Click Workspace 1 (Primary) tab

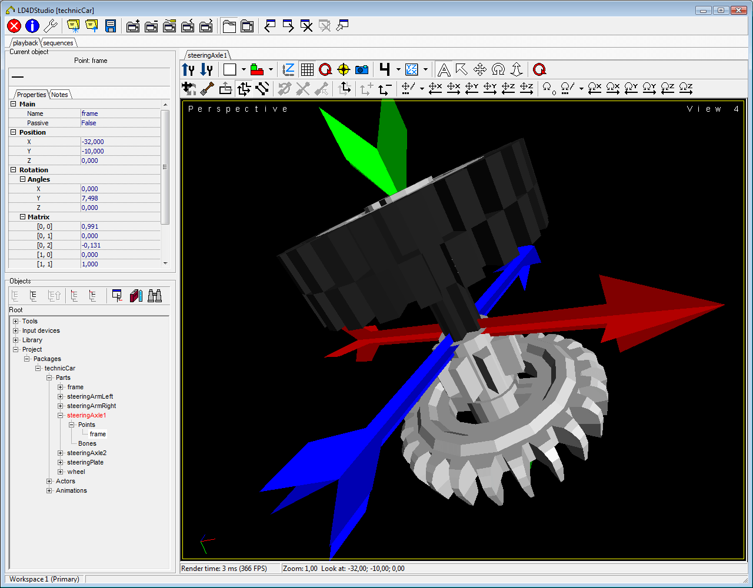coord(44,579)
